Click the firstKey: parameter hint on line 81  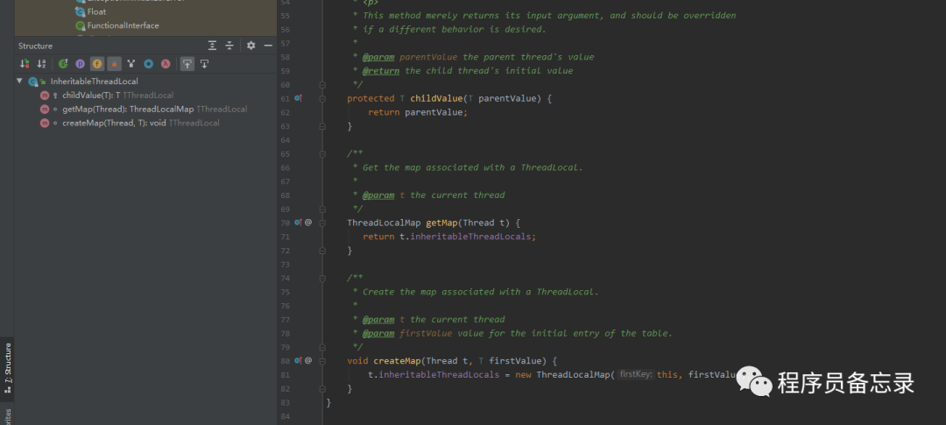pos(636,374)
